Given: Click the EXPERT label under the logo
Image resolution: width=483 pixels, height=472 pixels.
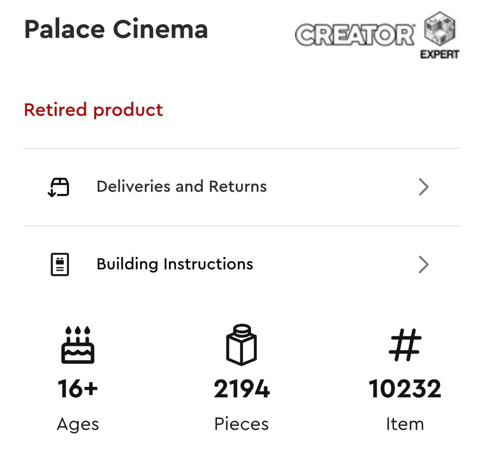Looking at the screenshot, I should coord(440,54).
